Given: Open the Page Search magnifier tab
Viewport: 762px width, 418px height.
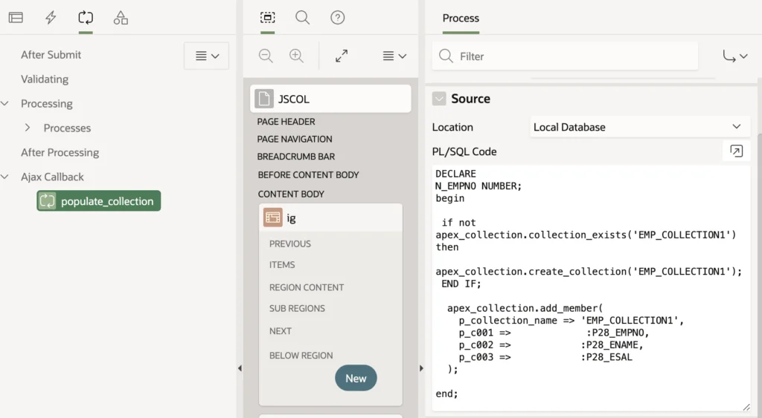Looking at the screenshot, I should (302, 18).
